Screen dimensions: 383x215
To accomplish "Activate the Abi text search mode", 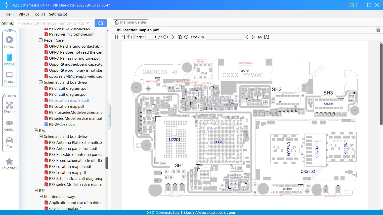I will pos(260,37).
